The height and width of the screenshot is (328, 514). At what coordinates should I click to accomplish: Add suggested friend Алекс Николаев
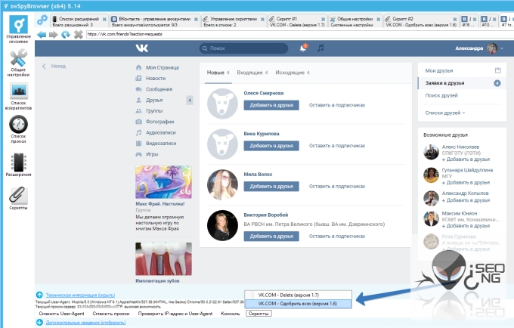466,159
